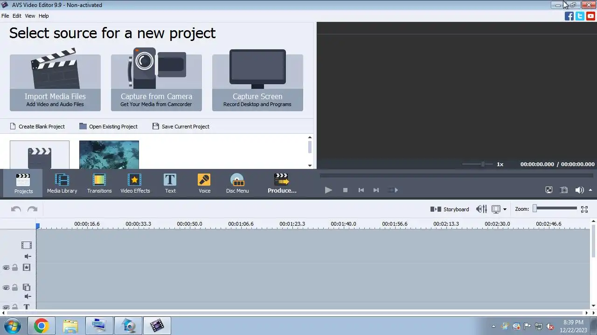Mute the preview speaker volume
The image size is (597, 335).
pos(579,190)
